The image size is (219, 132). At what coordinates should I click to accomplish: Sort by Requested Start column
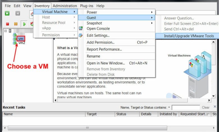click(195, 114)
